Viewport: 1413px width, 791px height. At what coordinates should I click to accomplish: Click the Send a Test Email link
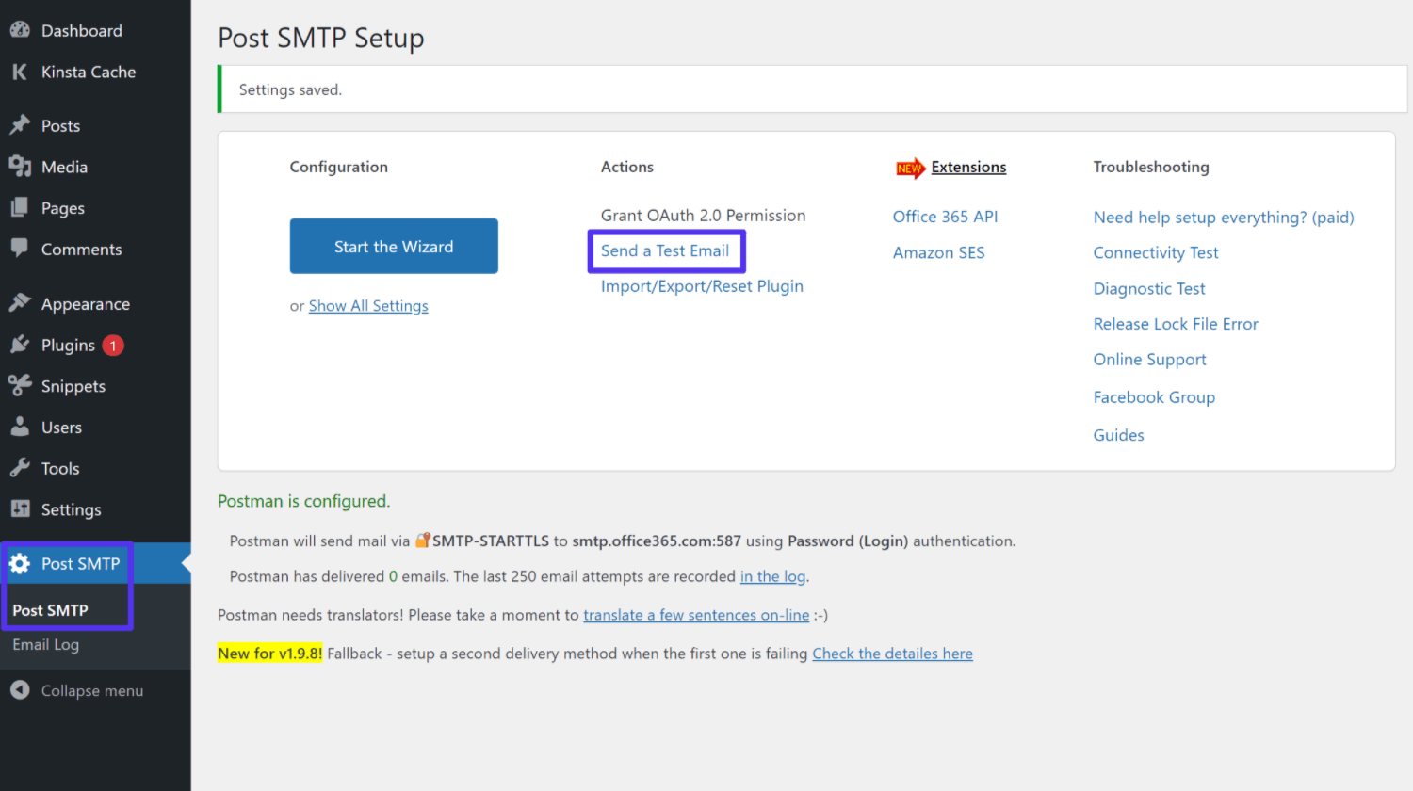click(x=666, y=250)
